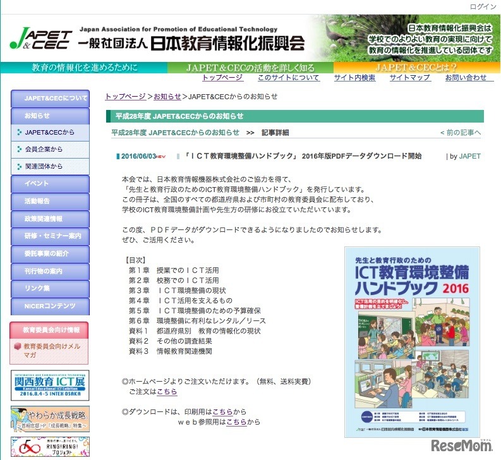Select お知らせ sidebar button
The image size is (501, 460).
click(50, 116)
